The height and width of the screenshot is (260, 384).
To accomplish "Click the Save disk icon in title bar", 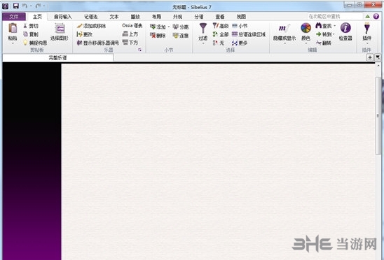I will point(16,6).
